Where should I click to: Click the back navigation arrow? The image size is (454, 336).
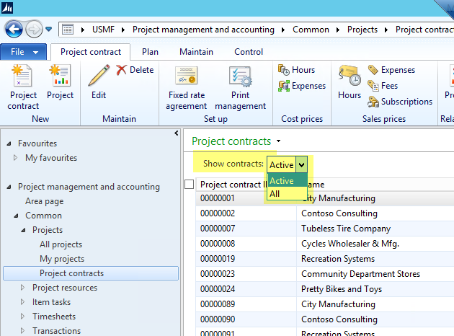click(14, 30)
